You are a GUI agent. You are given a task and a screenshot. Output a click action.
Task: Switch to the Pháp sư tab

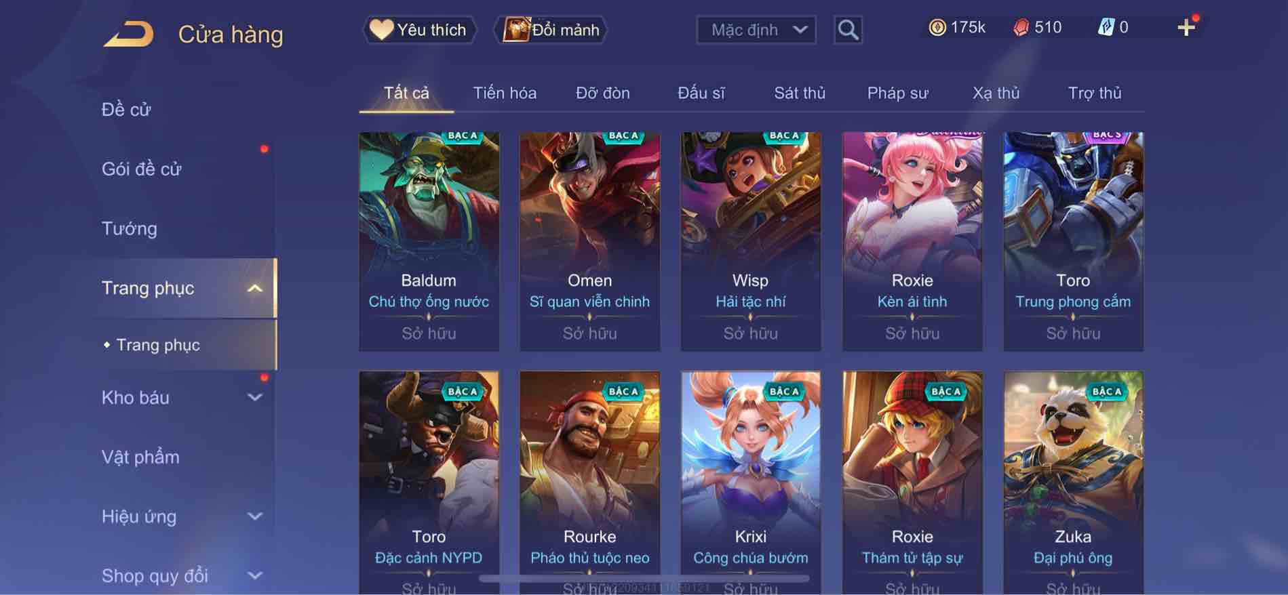pyautogui.click(x=897, y=93)
